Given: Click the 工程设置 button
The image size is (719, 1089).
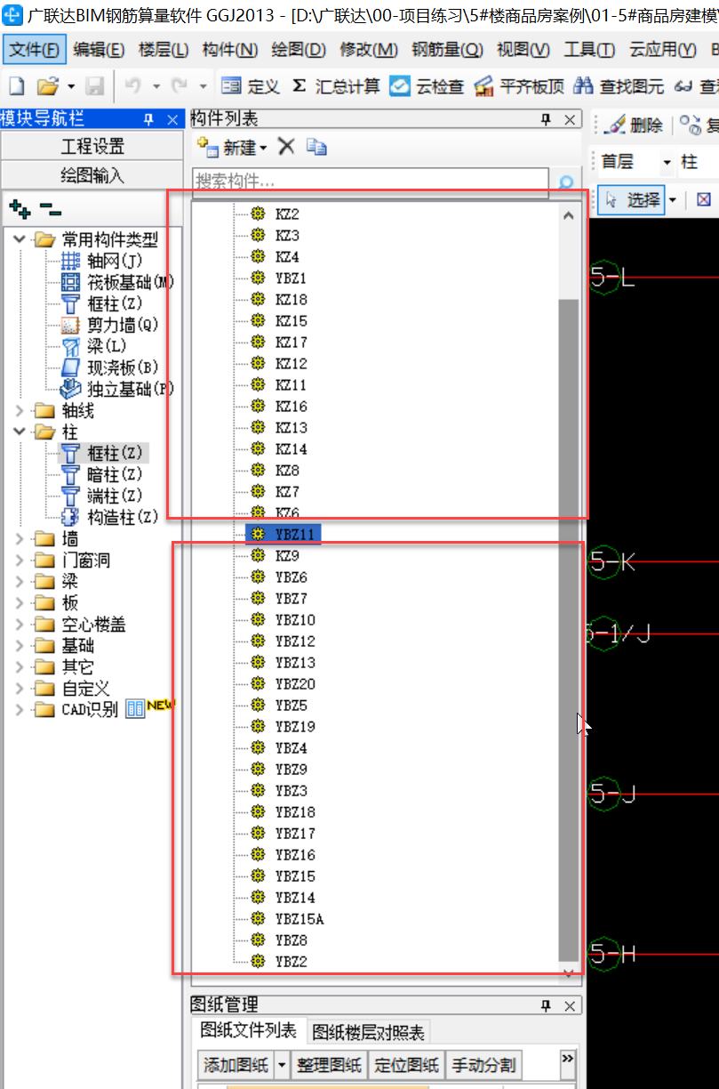Looking at the screenshot, I should 92,146.
